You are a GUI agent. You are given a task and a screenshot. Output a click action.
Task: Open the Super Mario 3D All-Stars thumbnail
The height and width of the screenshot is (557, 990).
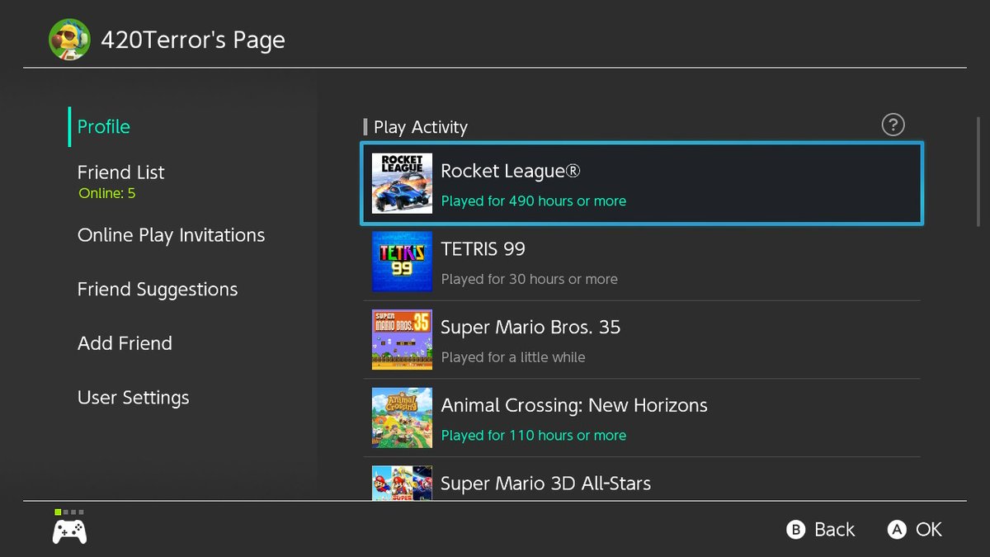(x=402, y=484)
